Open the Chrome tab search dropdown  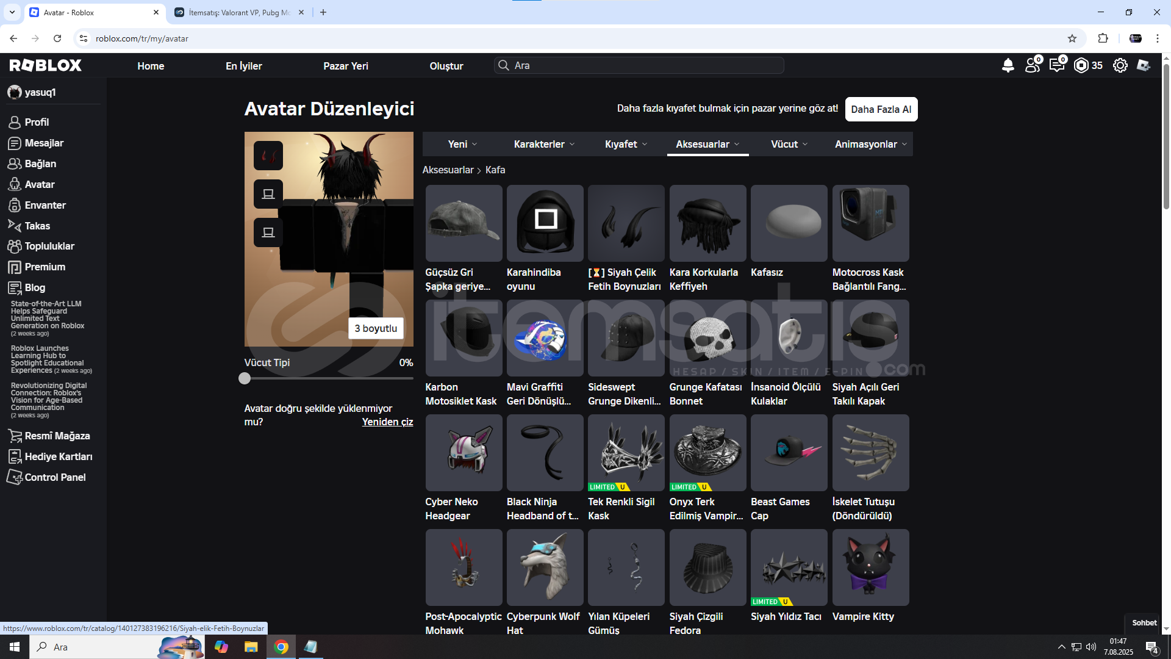click(12, 12)
